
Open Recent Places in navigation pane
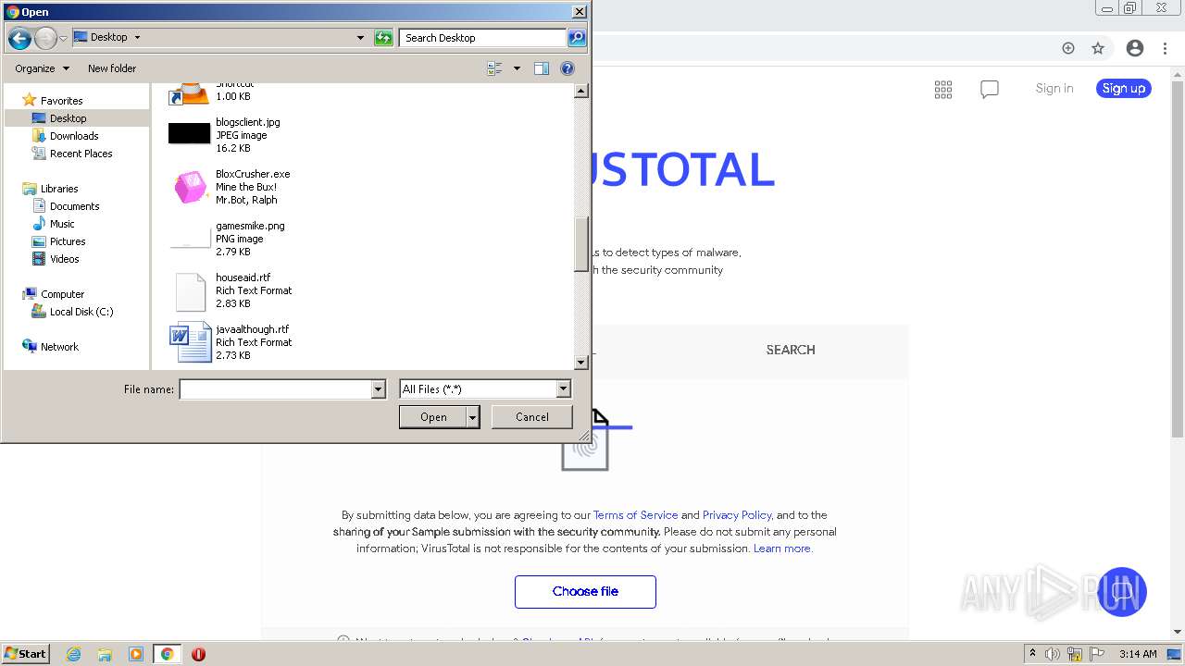click(81, 154)
